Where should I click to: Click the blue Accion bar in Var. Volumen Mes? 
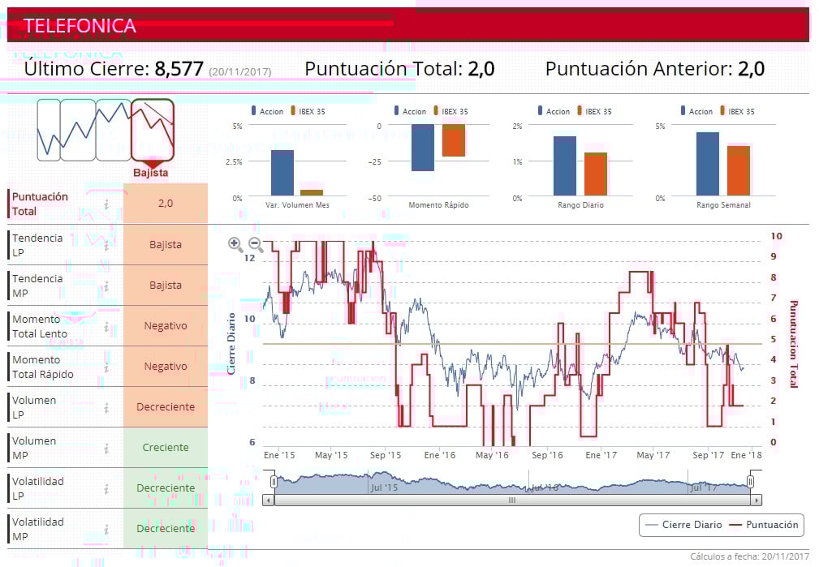click(282, 173)
